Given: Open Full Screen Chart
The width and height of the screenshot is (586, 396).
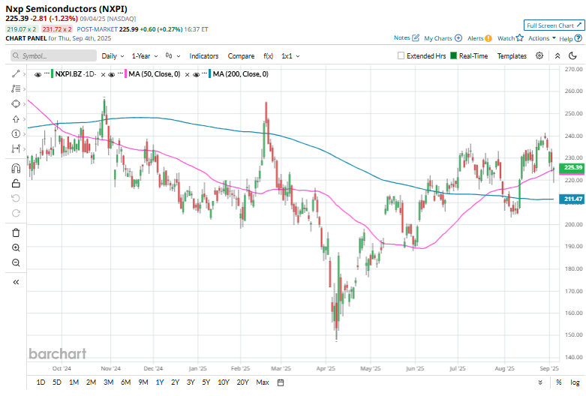Looking at the screenshot, I should point(554,25).
